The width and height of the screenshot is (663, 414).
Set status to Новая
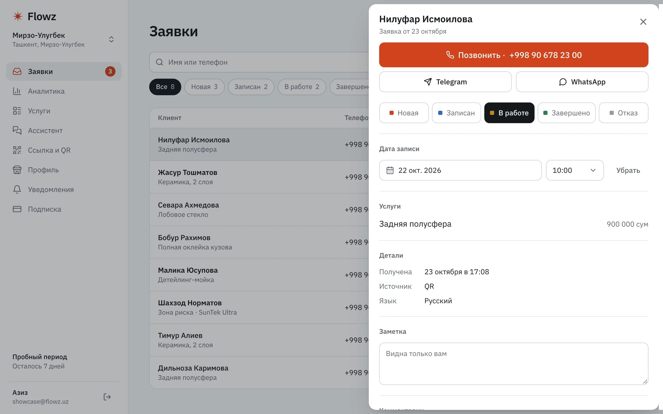(x=404, y=113)
